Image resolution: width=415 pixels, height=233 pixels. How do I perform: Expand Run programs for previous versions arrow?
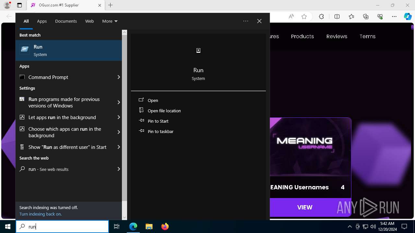119,102
